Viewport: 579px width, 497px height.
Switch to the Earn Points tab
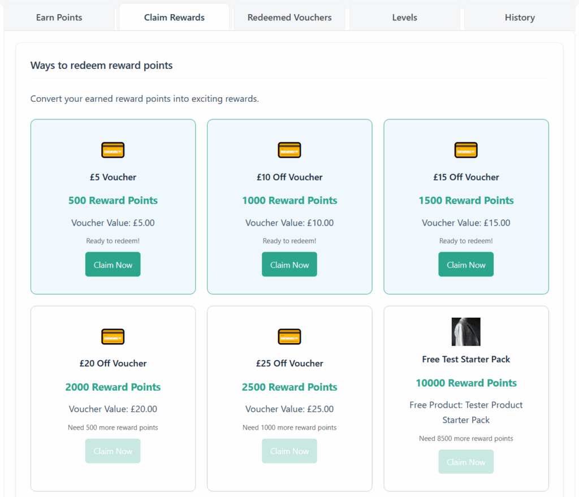(x=59, y=17)
